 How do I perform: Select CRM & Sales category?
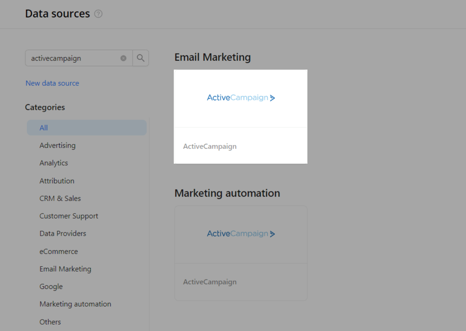pos(60,198)
